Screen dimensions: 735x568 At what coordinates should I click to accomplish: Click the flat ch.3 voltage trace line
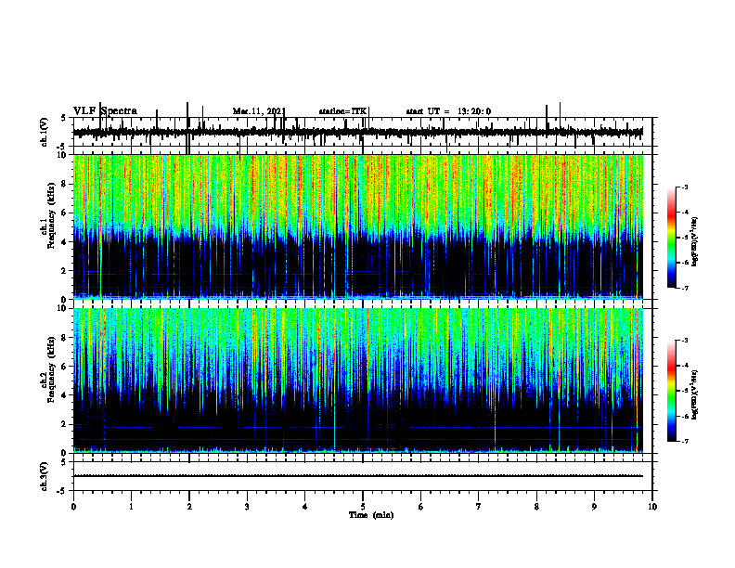click(x=357, y=476)
